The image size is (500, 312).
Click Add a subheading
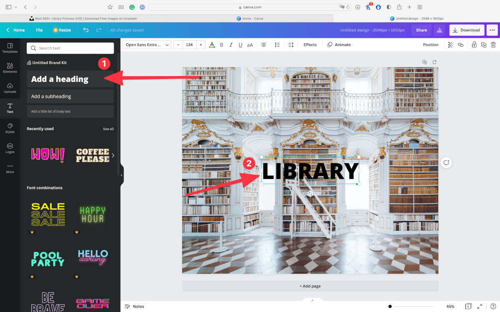click(70, 96)
